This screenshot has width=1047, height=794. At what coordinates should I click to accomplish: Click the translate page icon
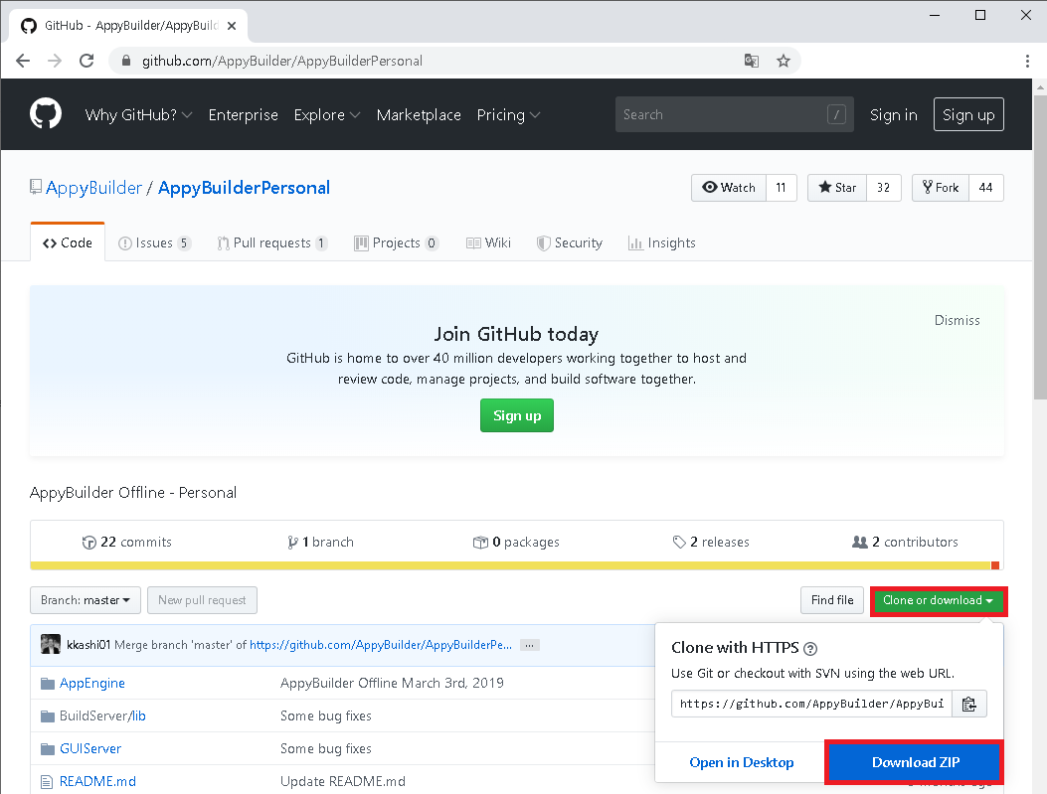tap(752, 61)
